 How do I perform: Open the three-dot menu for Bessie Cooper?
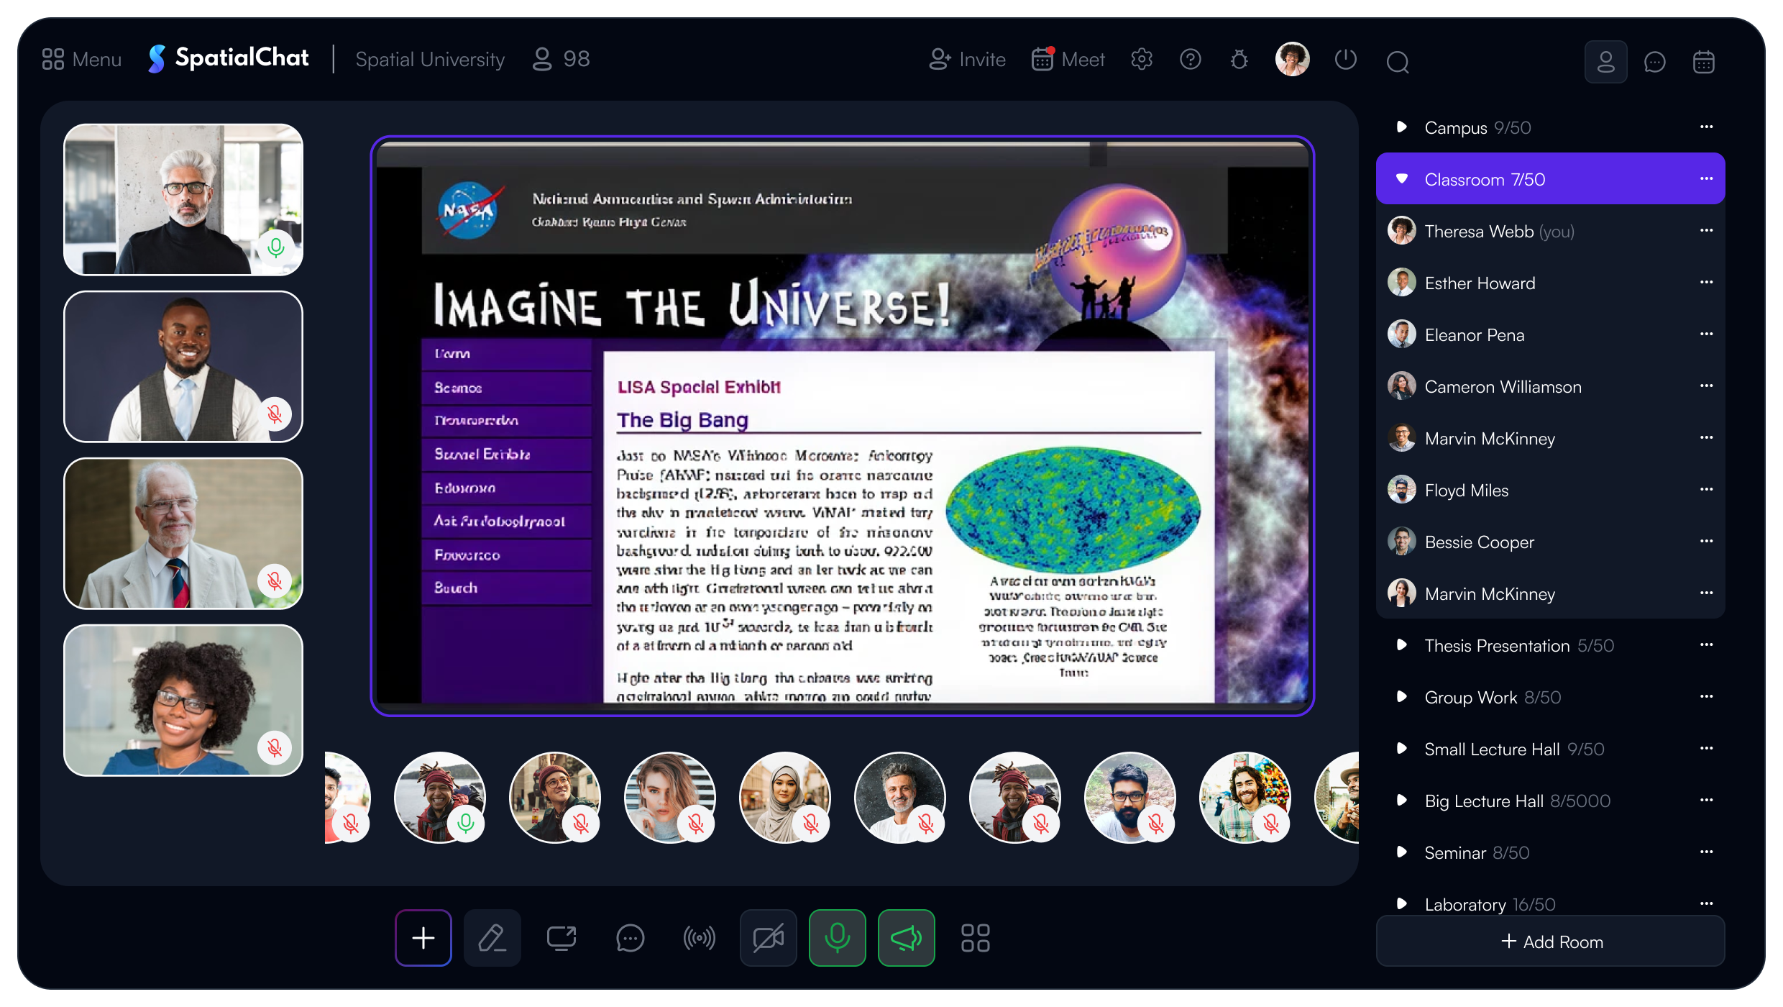click(1707, 542)
